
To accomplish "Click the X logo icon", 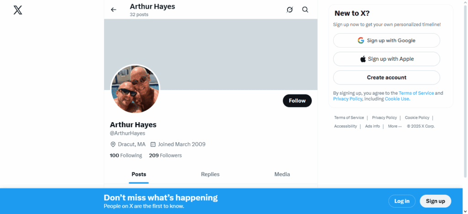I will [18, 10].
